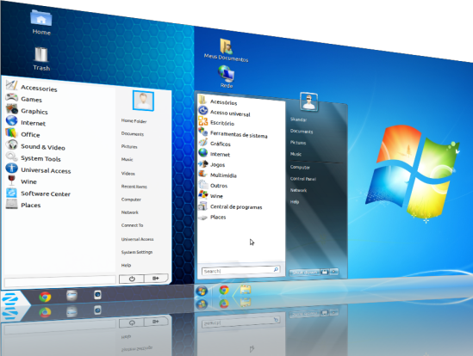Open the file manager on Zorin taskbar
473x356 pixels.
(x=72, y=296)
